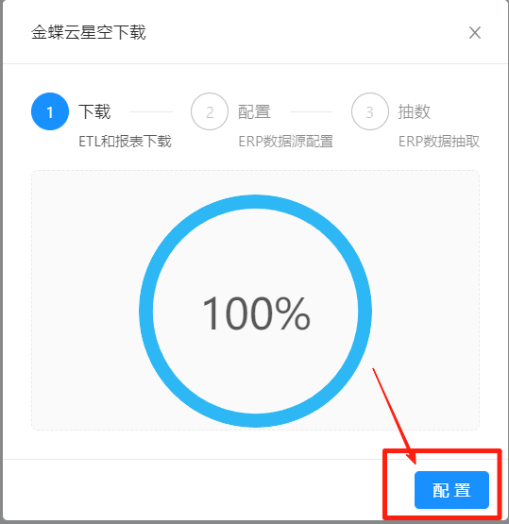The height and width of the screenshot is (524, 509).
Task: Click the connector line between 配置 and 抽数
Action: tap(311, 112)
